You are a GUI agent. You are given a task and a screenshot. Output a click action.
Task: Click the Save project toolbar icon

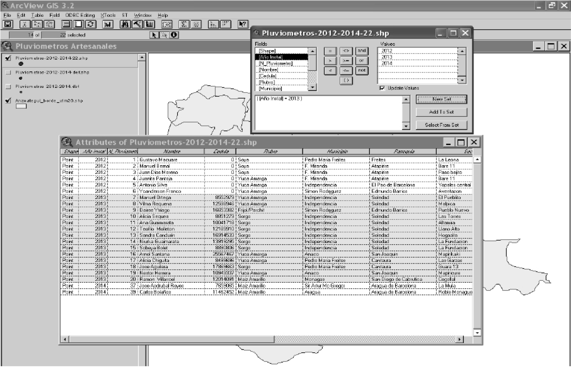[x=7, y=25]
